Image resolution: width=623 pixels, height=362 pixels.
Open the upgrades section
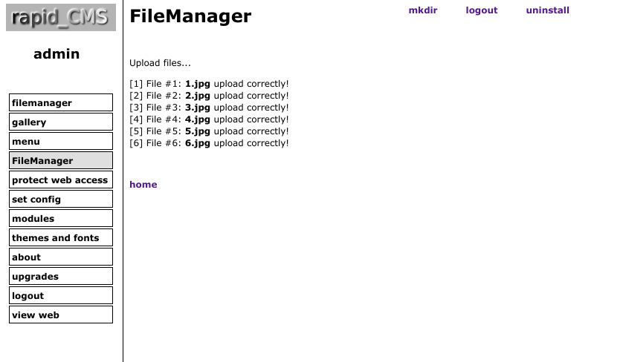click(61, 277)
